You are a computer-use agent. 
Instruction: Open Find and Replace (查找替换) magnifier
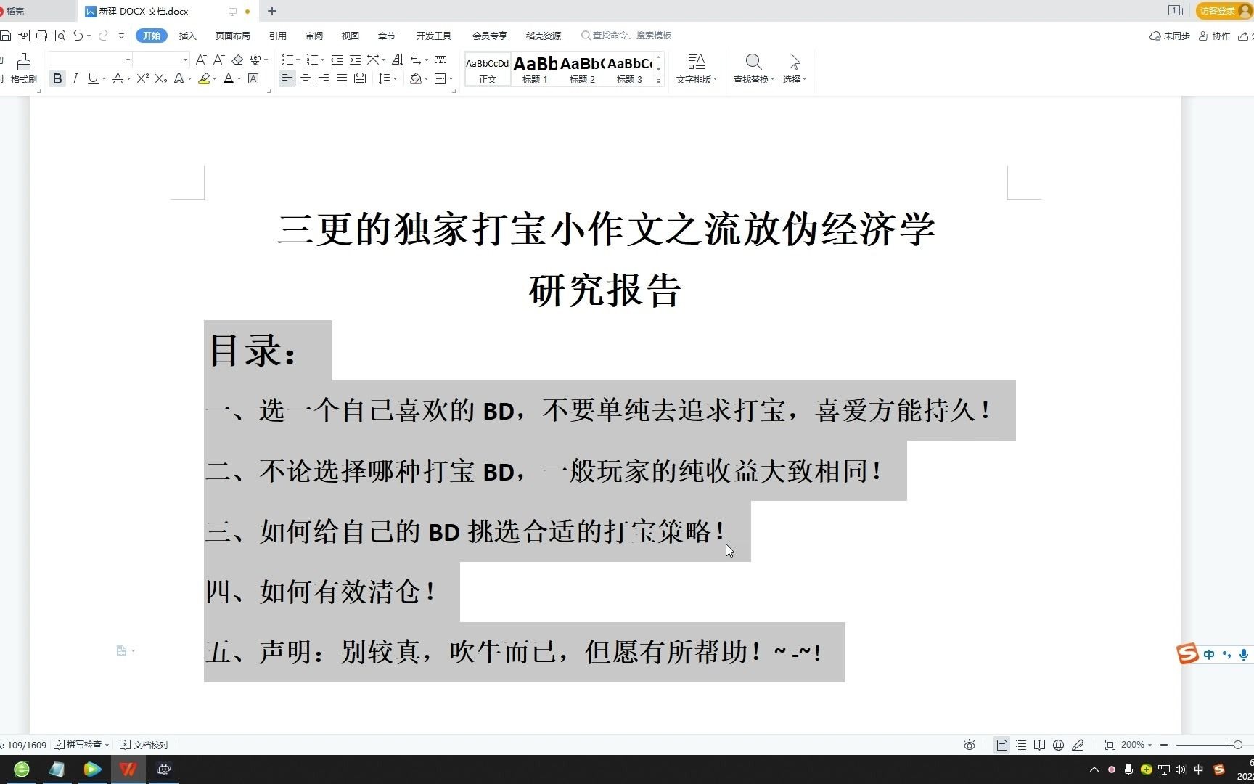click(753, 62)
